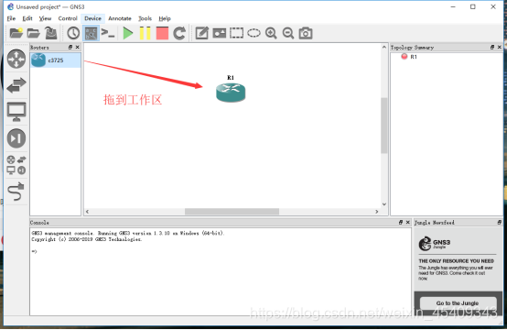507x330 pixels.
Task: Undock the Jungle Newsfeed panel
Action: coord(500,222)
